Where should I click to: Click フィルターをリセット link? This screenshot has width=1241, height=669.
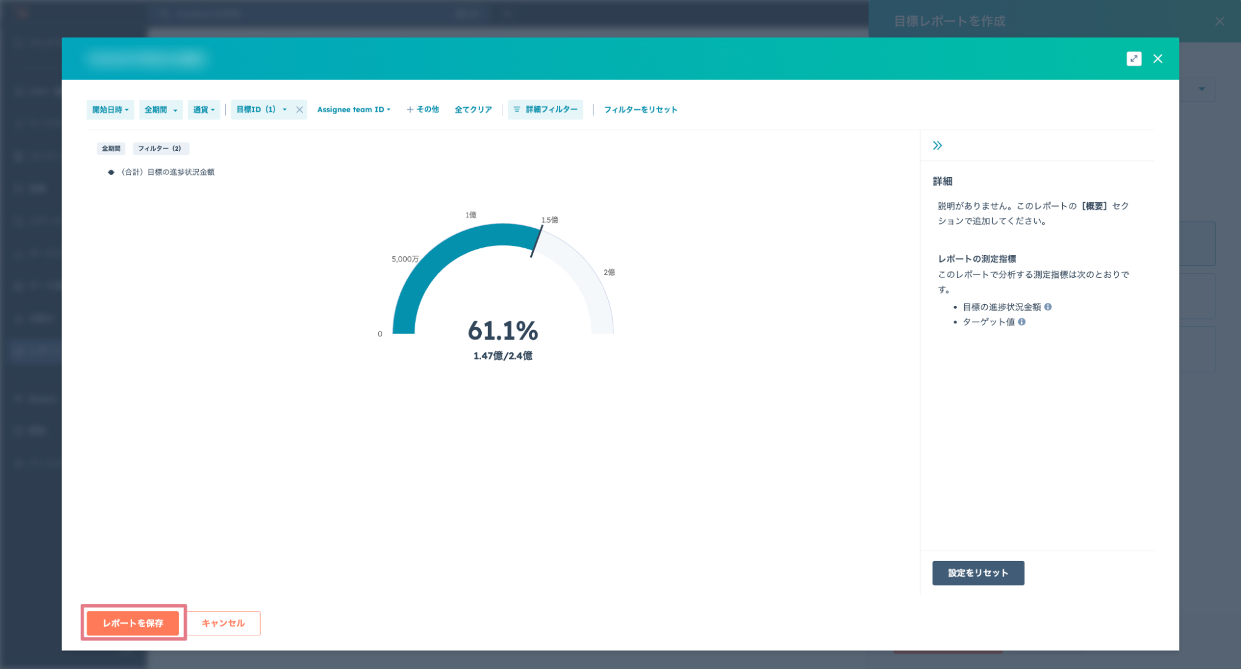click(641, 110)
